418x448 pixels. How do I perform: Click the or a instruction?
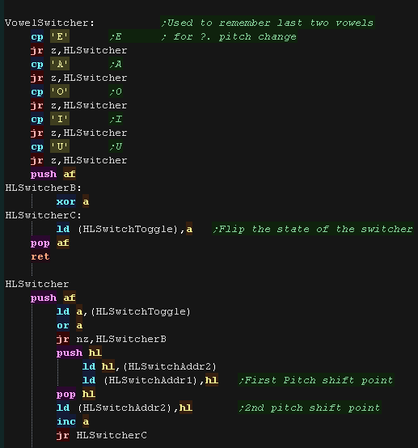click(70, 325)
